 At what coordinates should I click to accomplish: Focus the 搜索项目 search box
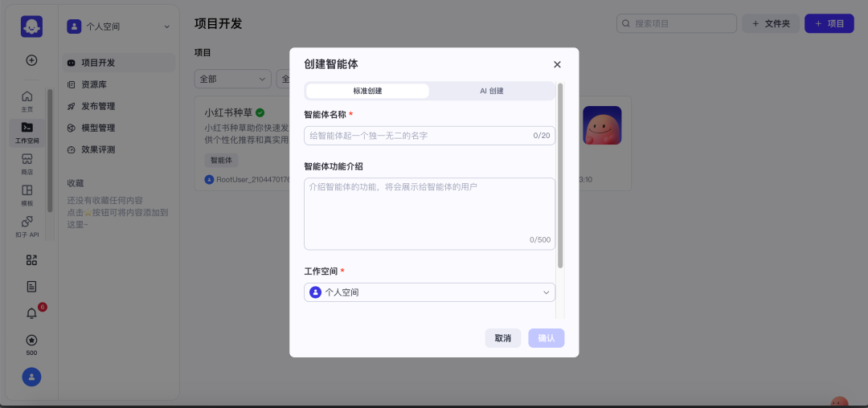[x=677, y=24]
